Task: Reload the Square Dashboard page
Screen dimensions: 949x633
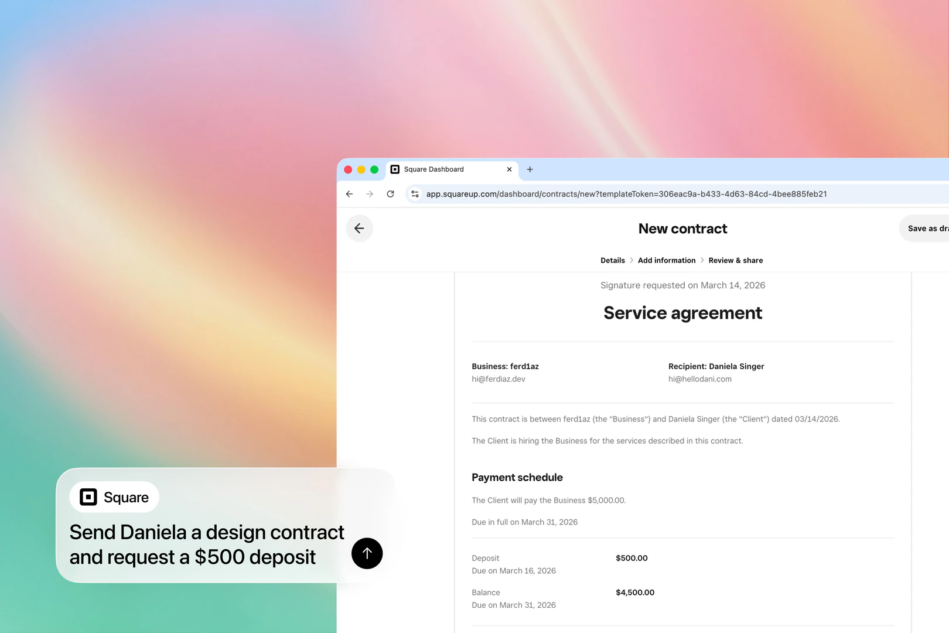Action: (390, 194)
